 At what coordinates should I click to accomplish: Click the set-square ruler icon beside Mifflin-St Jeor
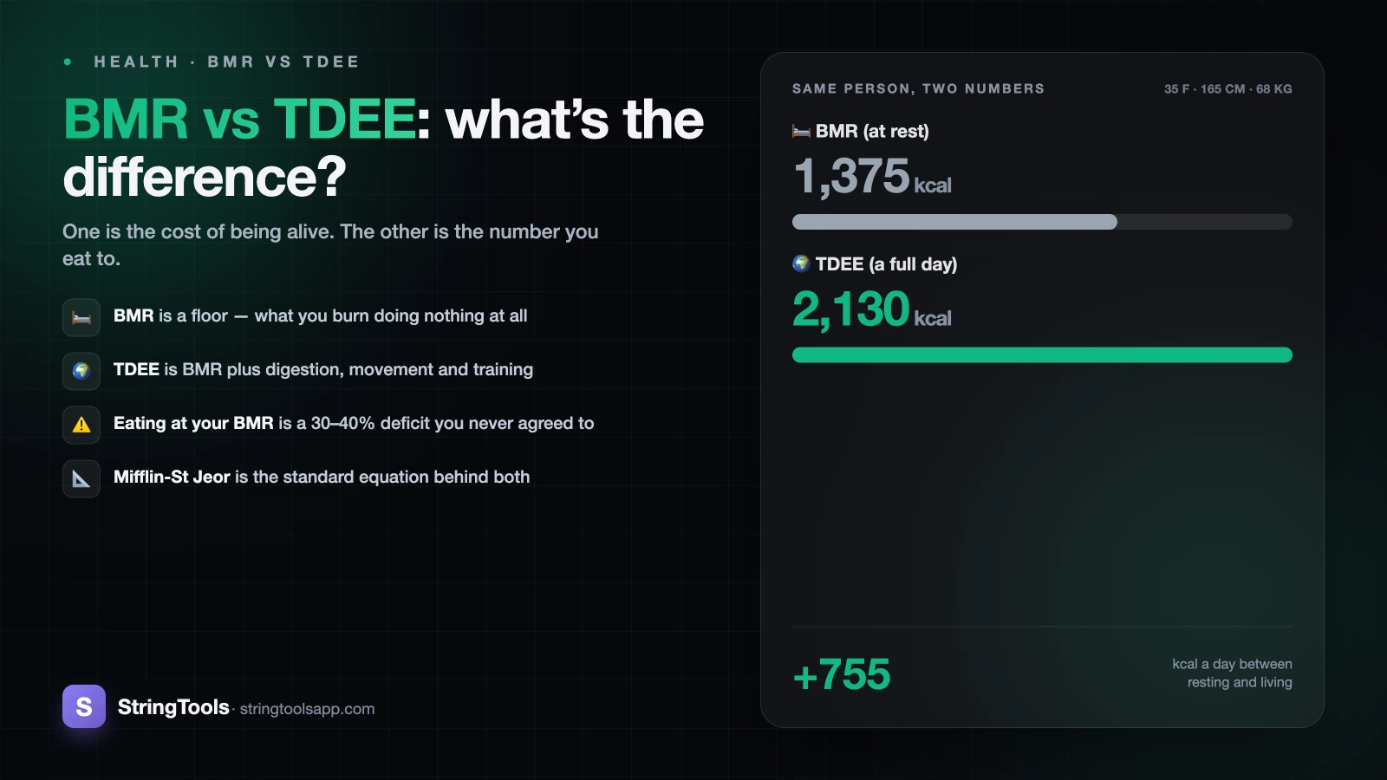tap(81, 478)
